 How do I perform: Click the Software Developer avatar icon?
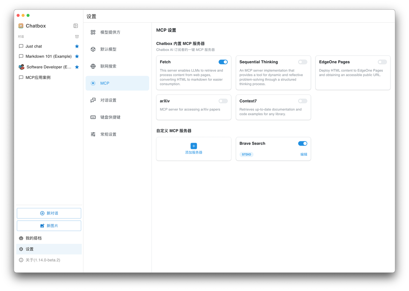coord(21,67)
